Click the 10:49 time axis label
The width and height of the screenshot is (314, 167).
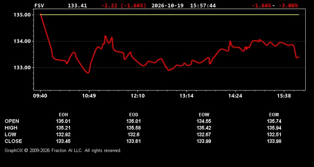click(89, 96)
